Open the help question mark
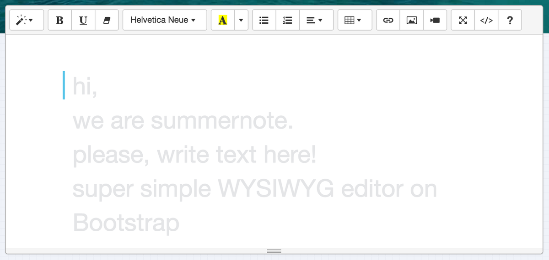The width and height of the screenshot is (549, 260). pos(510,20)
